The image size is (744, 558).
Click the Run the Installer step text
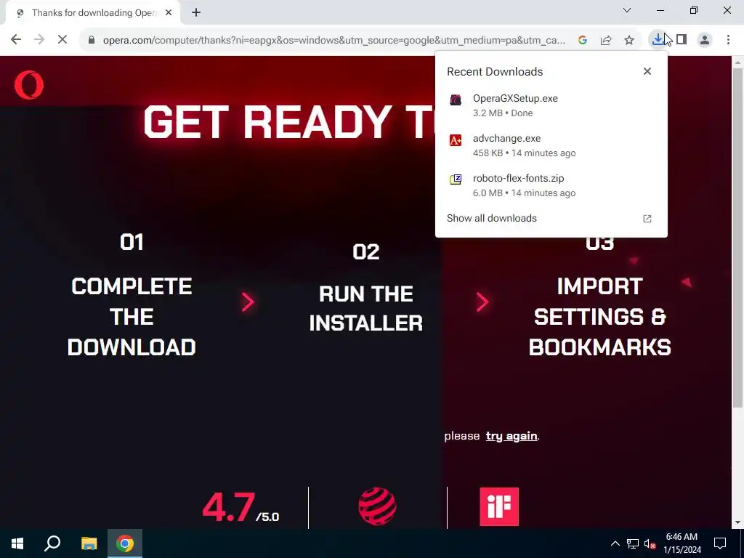click(x=366, y=308)
